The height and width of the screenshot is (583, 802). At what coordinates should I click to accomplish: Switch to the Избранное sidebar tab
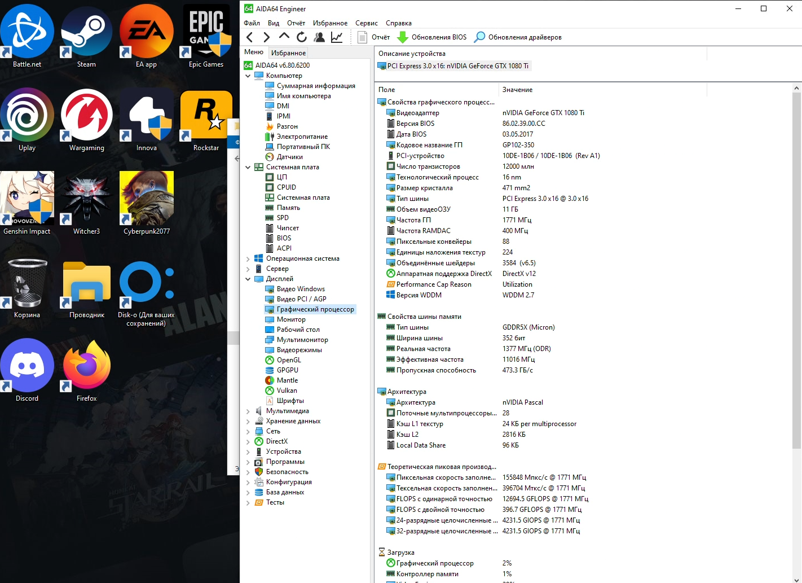tap(288, 52)
